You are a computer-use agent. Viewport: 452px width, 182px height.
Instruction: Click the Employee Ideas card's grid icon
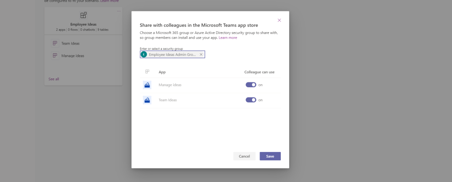(83, 15)
